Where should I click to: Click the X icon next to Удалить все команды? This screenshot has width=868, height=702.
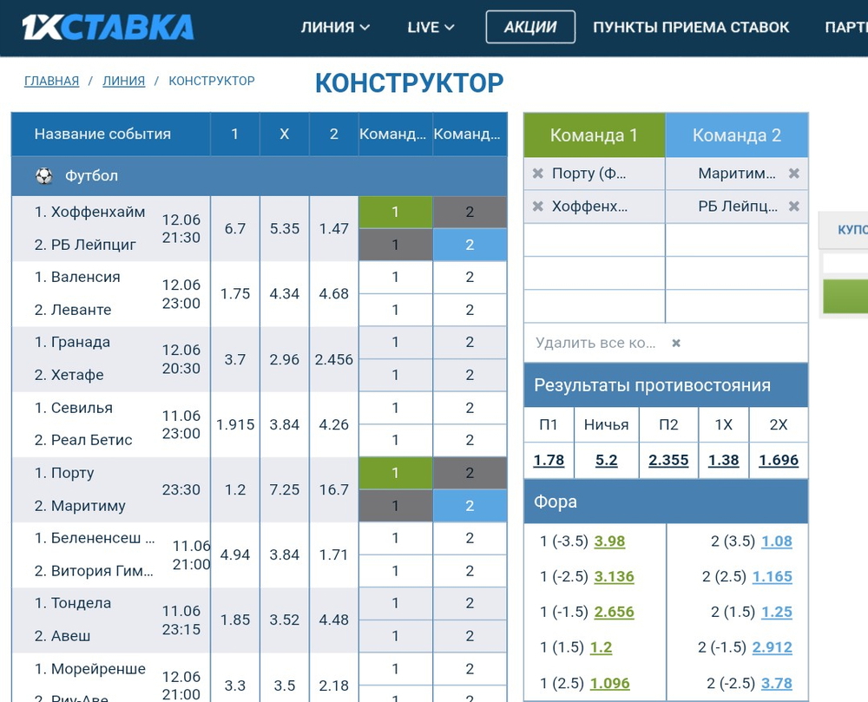[x=675, y=343]
